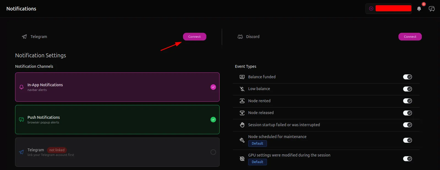Click the plus icon beside the red balance bar
The image size is (440, 170).
(371, 9)
